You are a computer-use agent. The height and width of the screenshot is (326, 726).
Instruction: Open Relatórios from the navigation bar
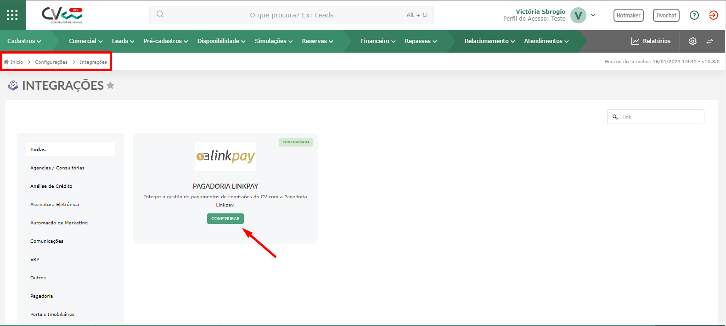pos(651,41)
